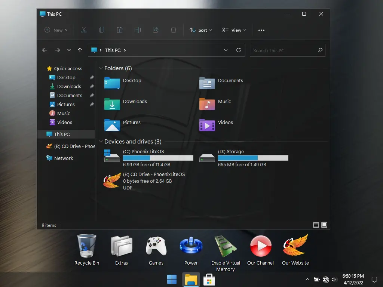Go up one folder level

[80, 50]
